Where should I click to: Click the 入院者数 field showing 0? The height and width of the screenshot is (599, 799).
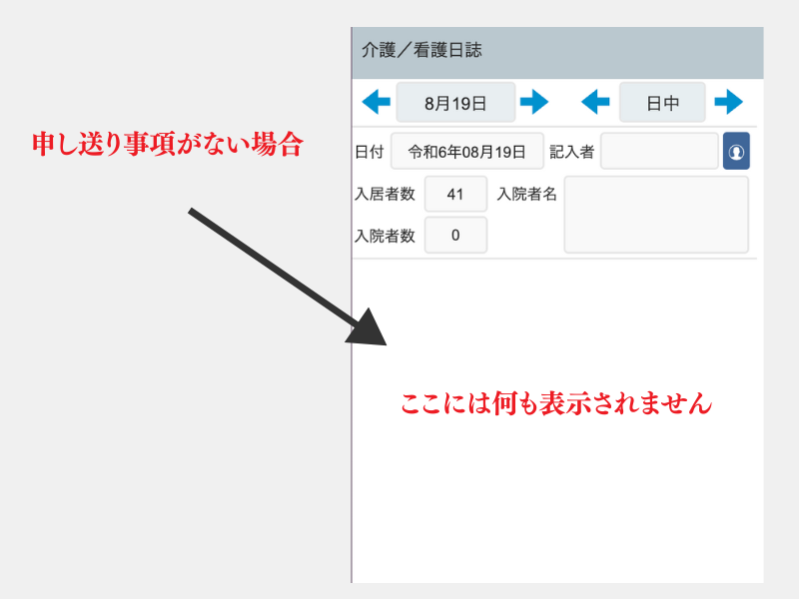[455, 236]
